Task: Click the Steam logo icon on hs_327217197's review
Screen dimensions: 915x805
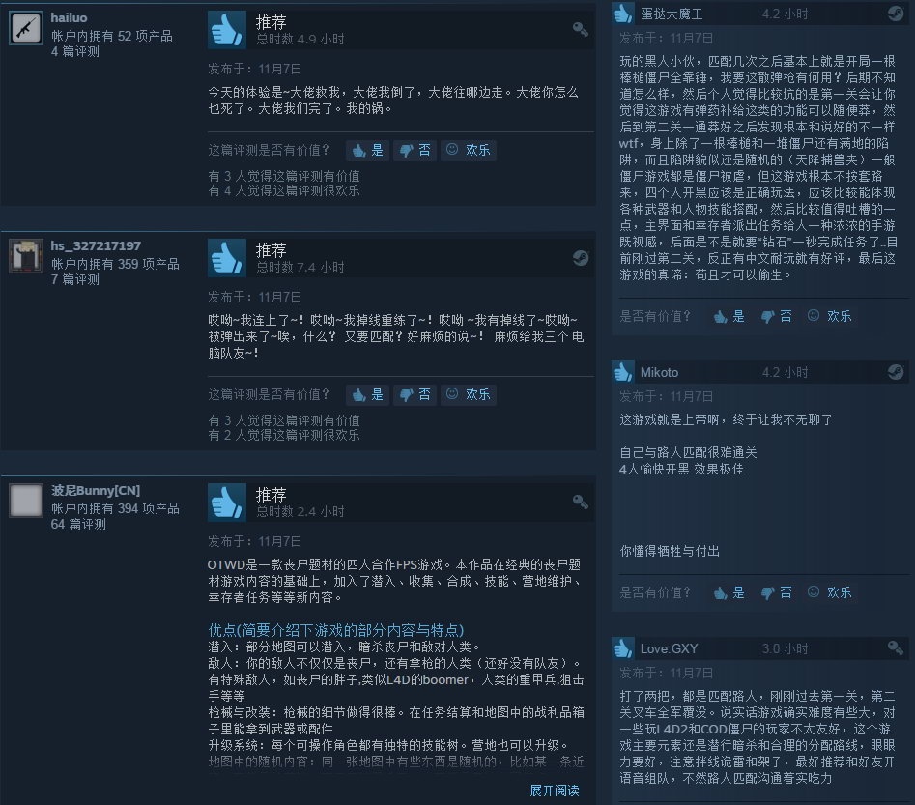Action: [x=580, y=257]
